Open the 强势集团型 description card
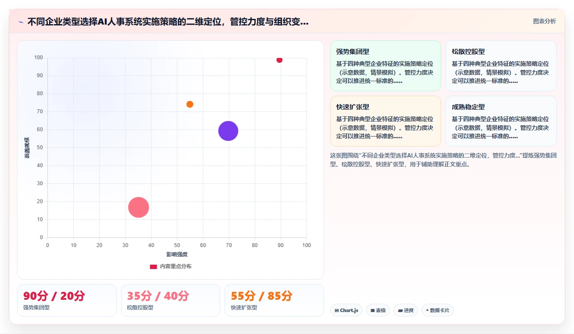This screenshot has height=334, width=574. click(385, 66)
